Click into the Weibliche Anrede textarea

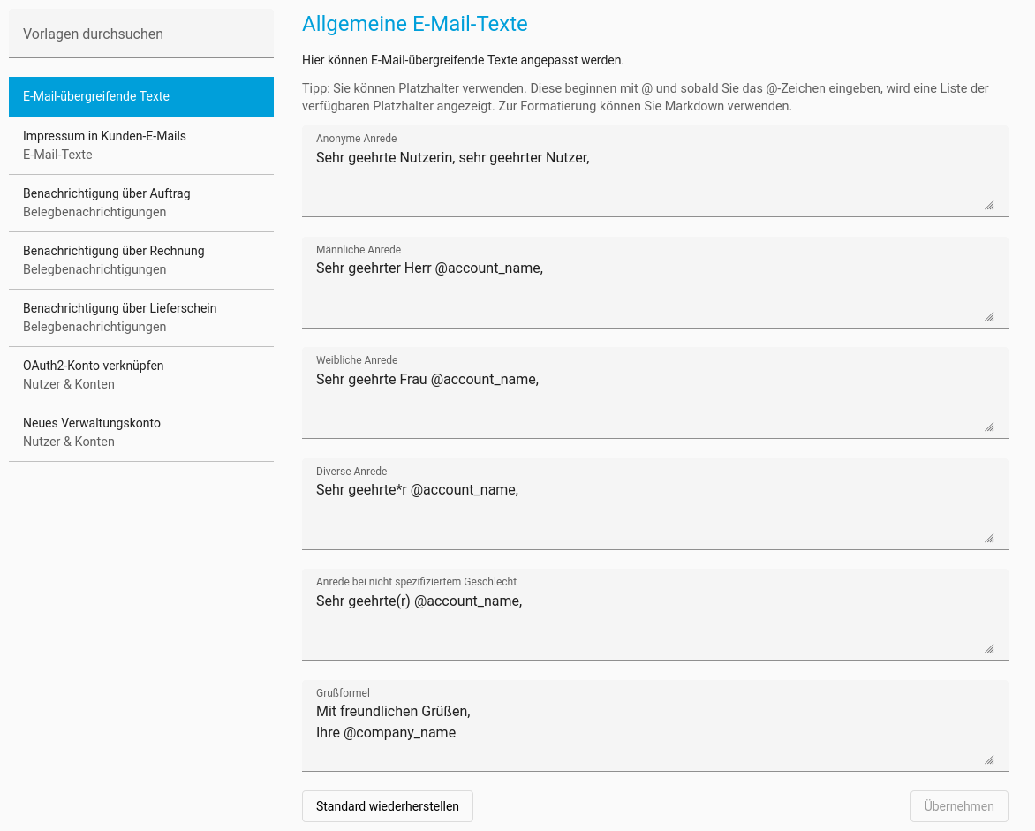[x=654, y=399]
